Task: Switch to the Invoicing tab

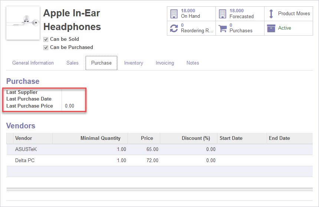Action: [165, 63]
